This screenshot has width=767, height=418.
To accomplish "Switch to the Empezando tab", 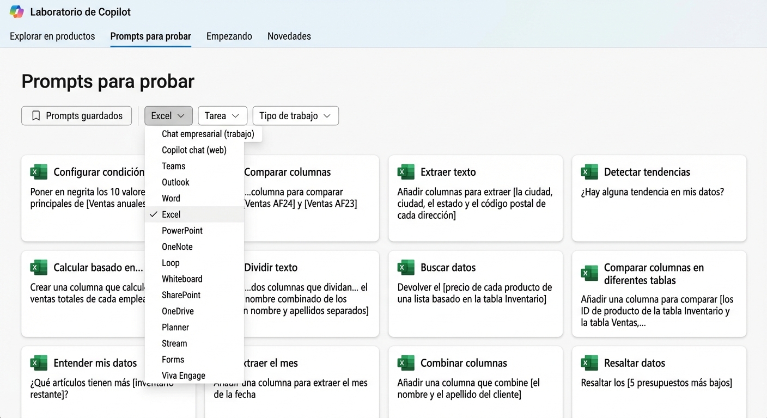I will coord(229,36).
